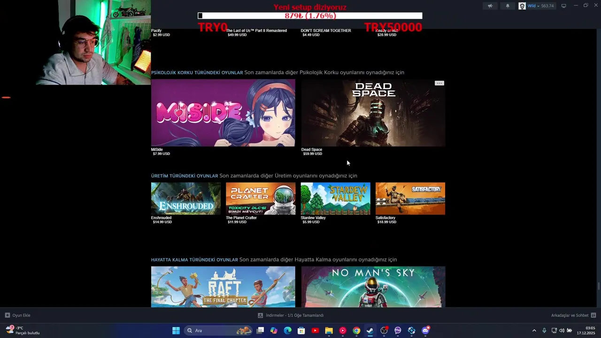This screenshot has height=338, width=601.
Task: Click the taskbar Ara search box
Action: 219,330
